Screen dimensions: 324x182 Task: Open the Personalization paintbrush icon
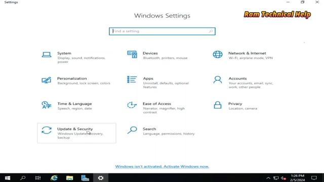pos(46,80)
